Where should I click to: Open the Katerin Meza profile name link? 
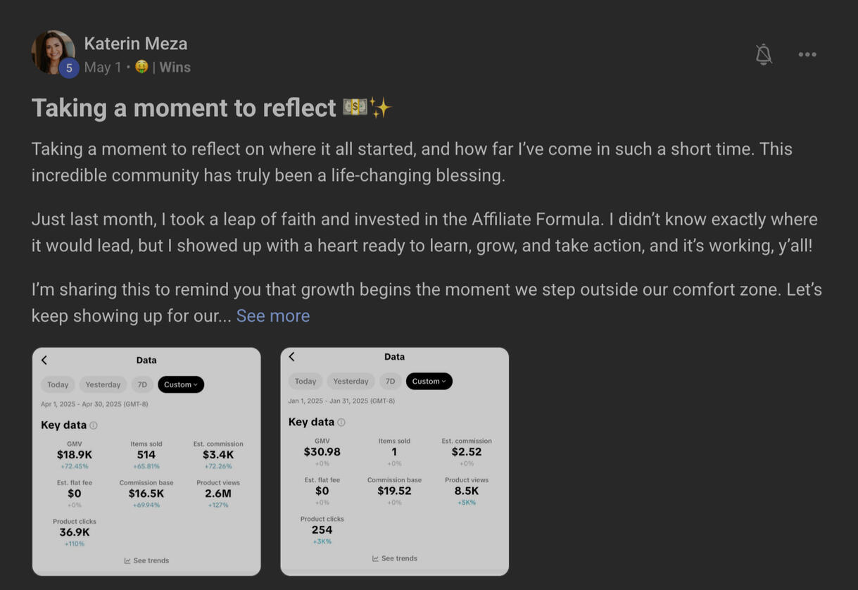(x=136, y=44)
